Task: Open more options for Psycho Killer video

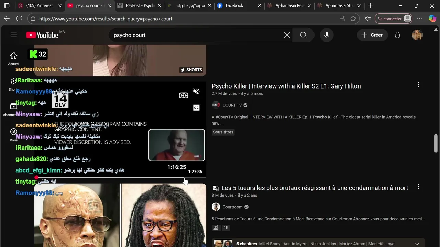Action: click(x=418, y=85)
